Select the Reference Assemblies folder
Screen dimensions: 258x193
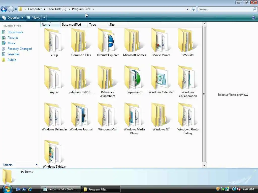tap(108, 82)
